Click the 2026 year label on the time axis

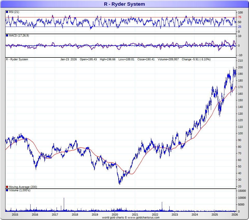click(234, 215)
